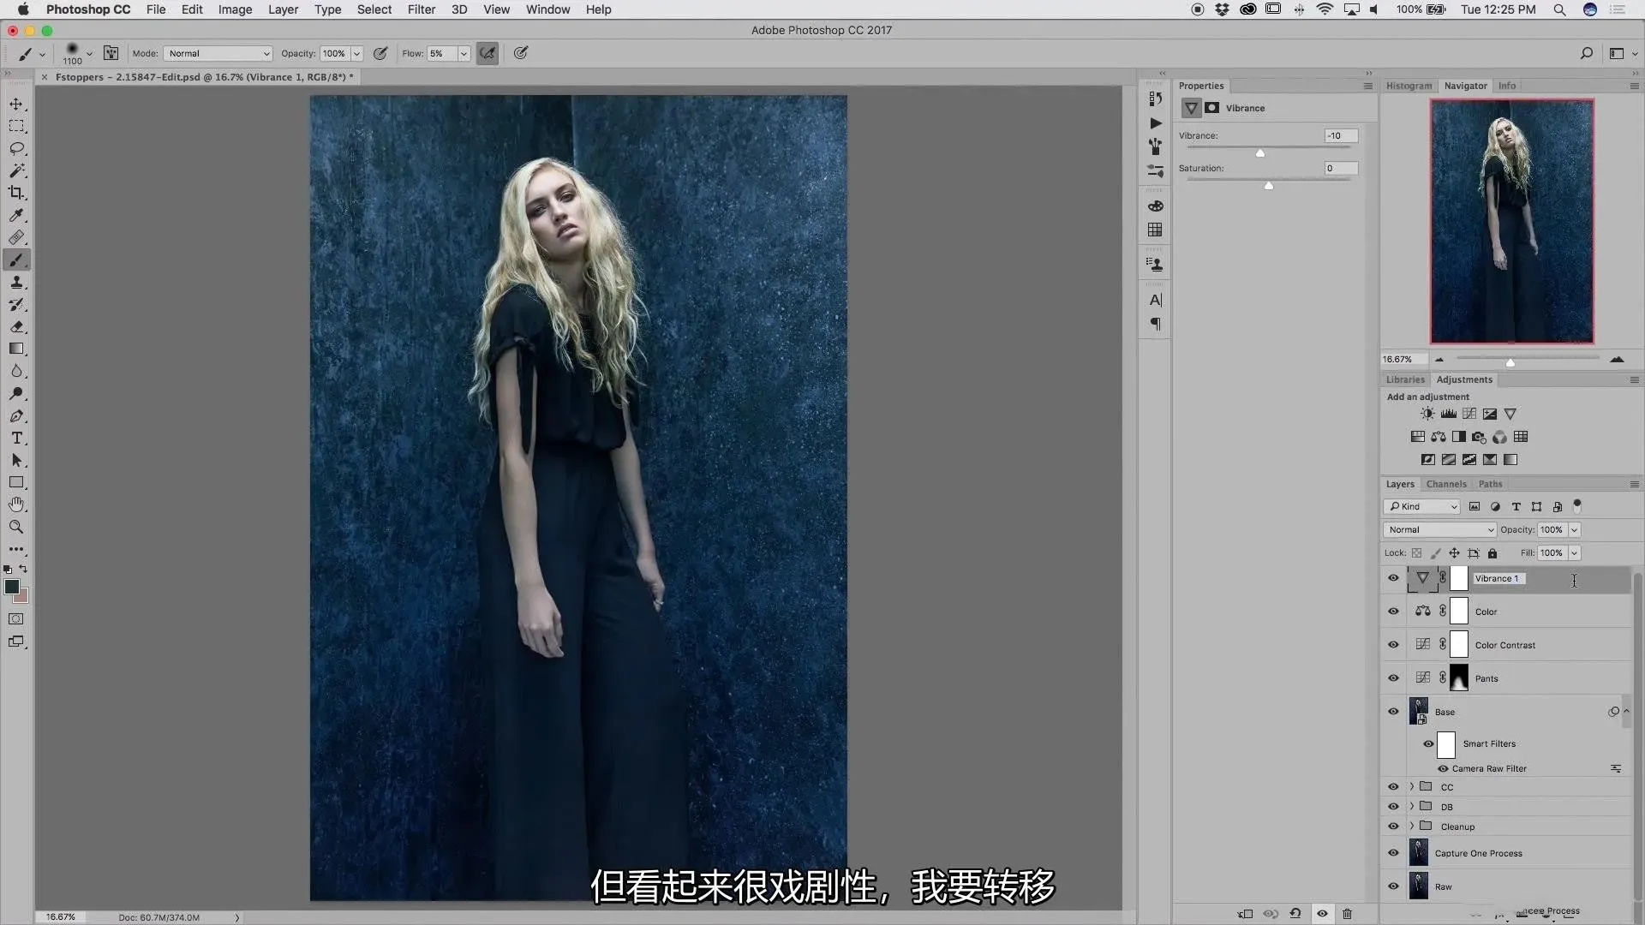This screenshot has width=1645, height=925.
Task: Select the Lasso tool
Action: pyautogui.click(x=16, y=149)
